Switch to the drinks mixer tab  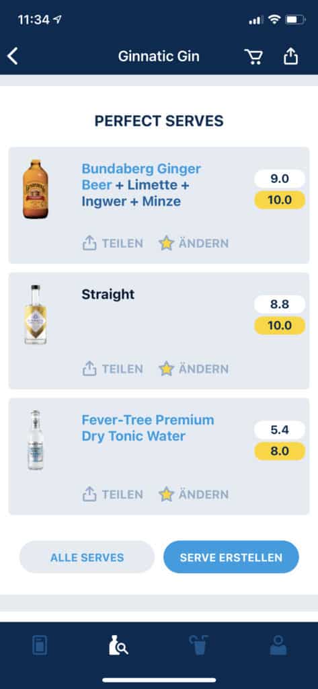[198, 645]
